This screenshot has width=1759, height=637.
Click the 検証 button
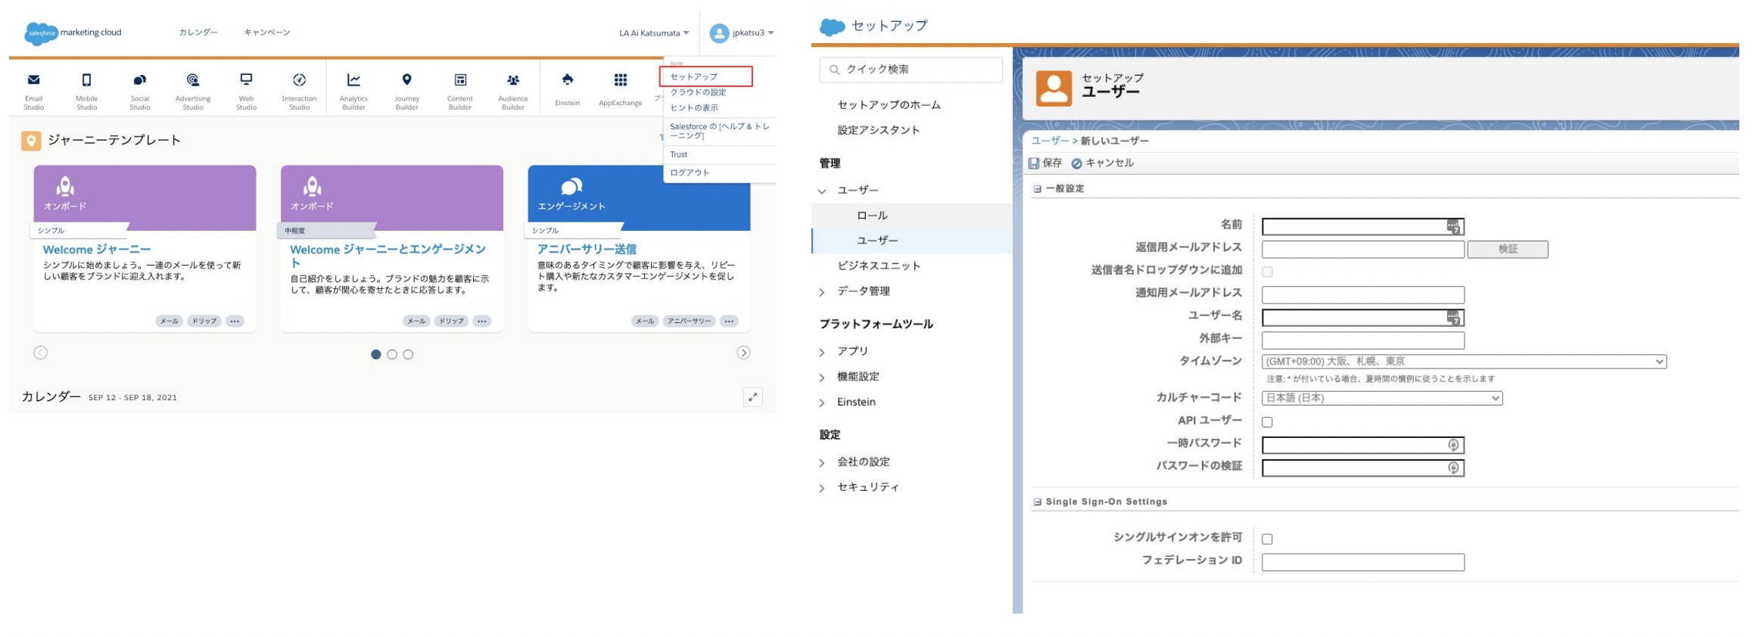pos(1508,249)
